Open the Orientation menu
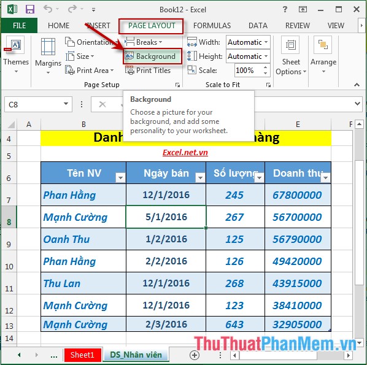The width and height of the screenshot is (367, 365). tap(91, 42)
